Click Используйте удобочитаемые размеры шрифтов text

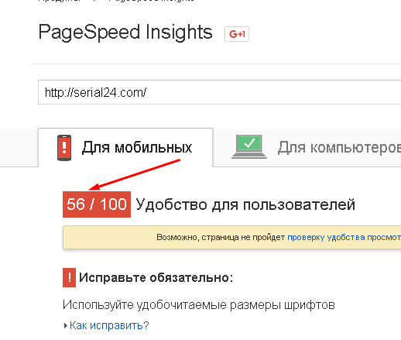(199, 305)
